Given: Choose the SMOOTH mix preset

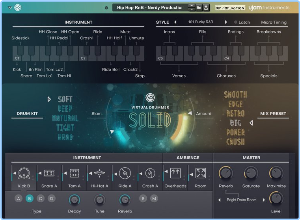Looking at the screenshot, I should (235, 94).
